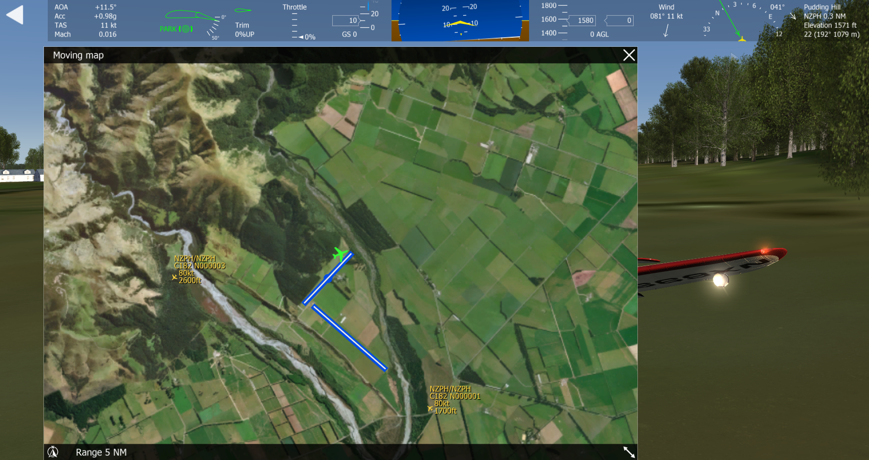
Task: Click the wind direction arrow
Action: [666, 30]
